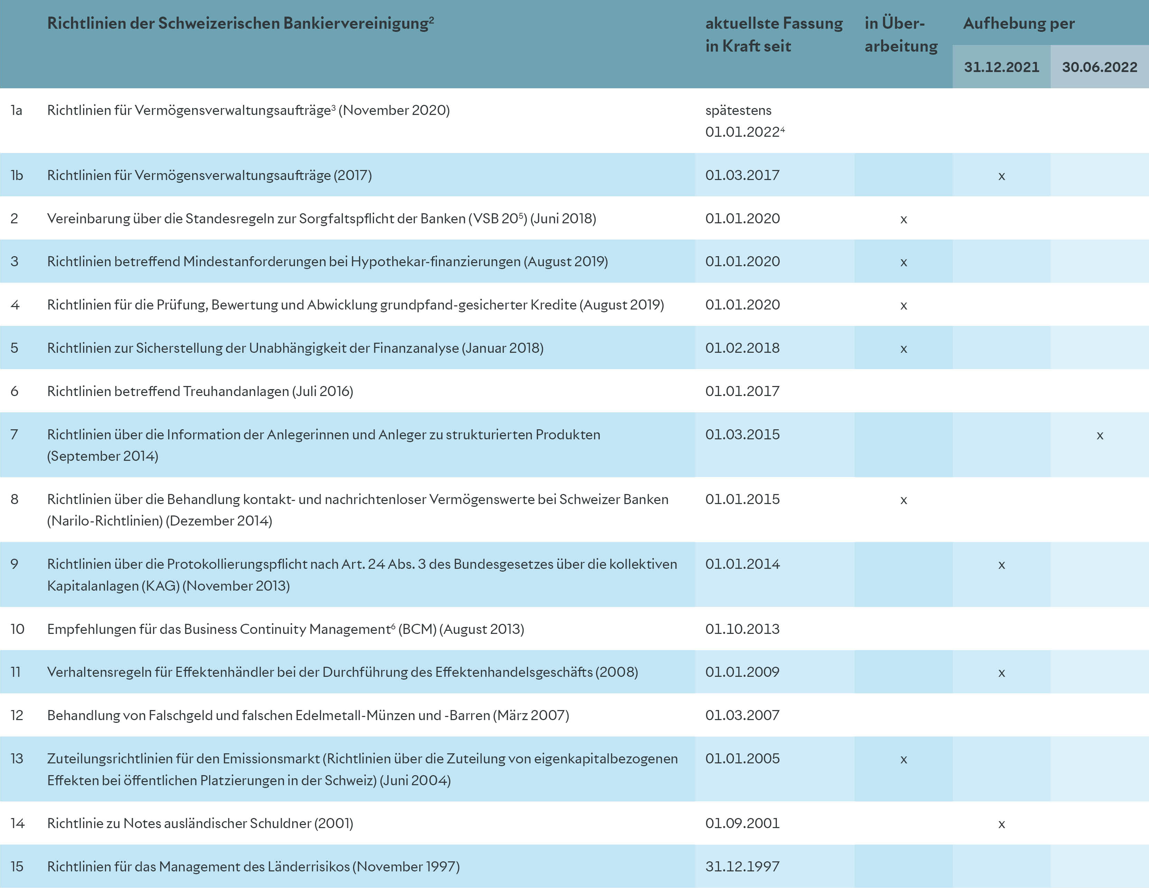Click date 'spätestens 01.01.2022' cell
This screenshot has width=1149, height=888.
coord(744,121)
